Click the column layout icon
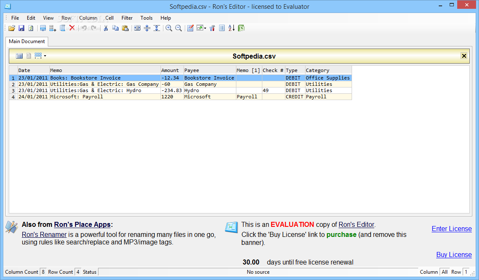 [x=222, y=28]
